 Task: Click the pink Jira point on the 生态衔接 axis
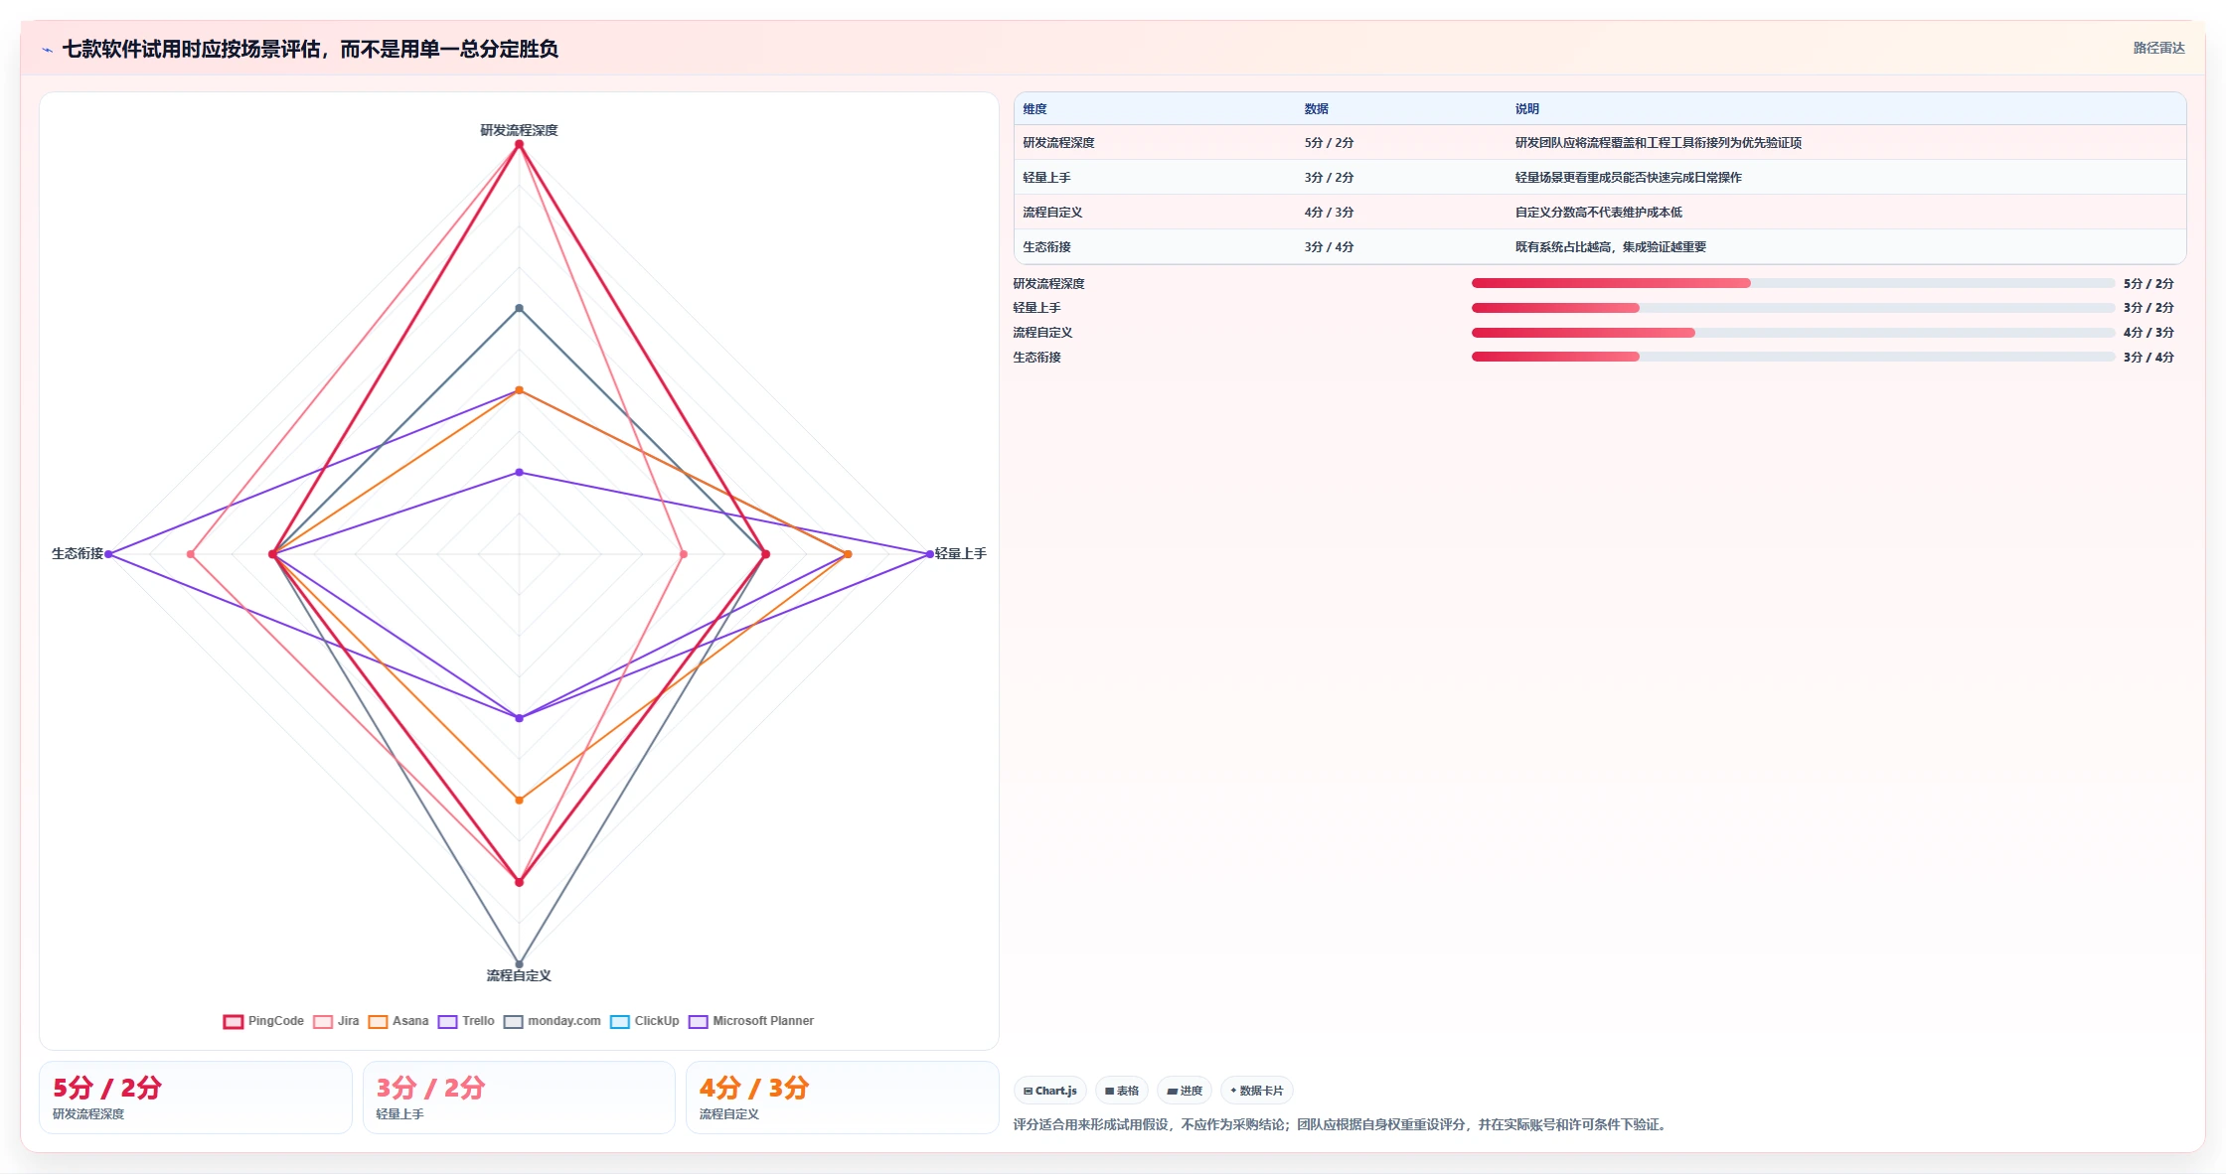(191, 554)
